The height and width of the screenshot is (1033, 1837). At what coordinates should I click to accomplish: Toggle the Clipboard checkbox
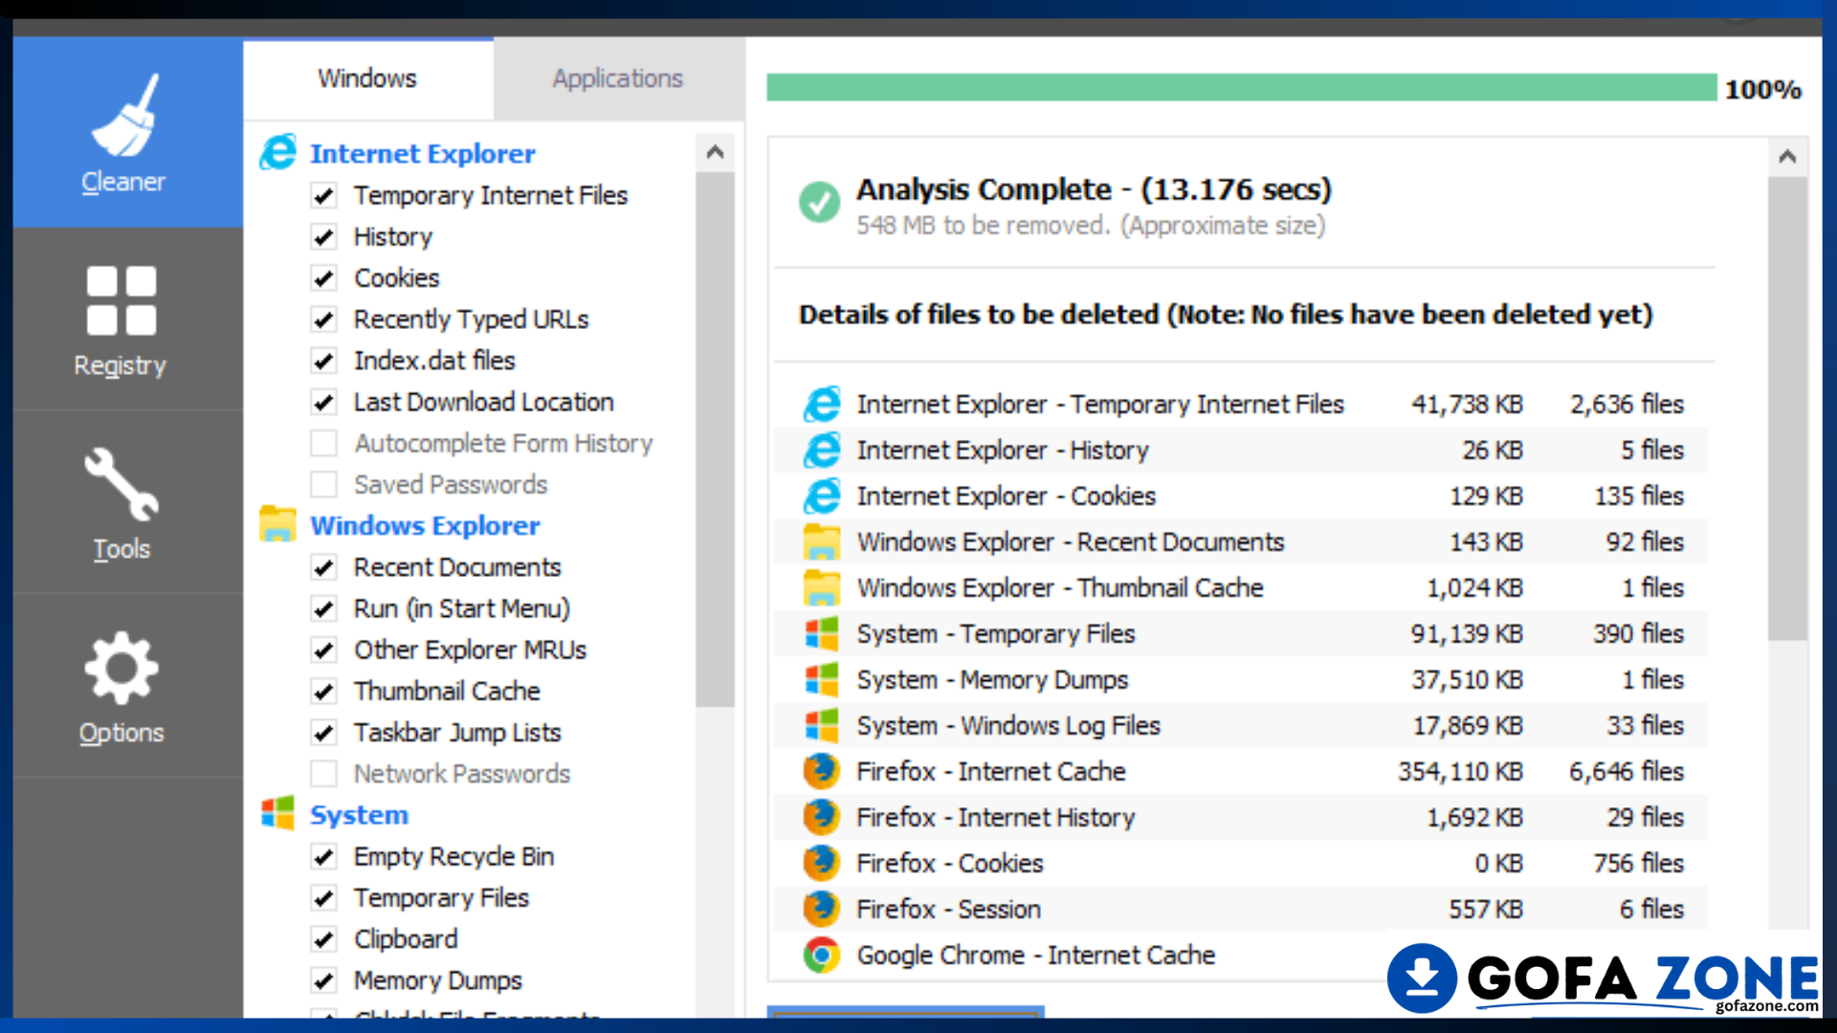click(324, 939)
